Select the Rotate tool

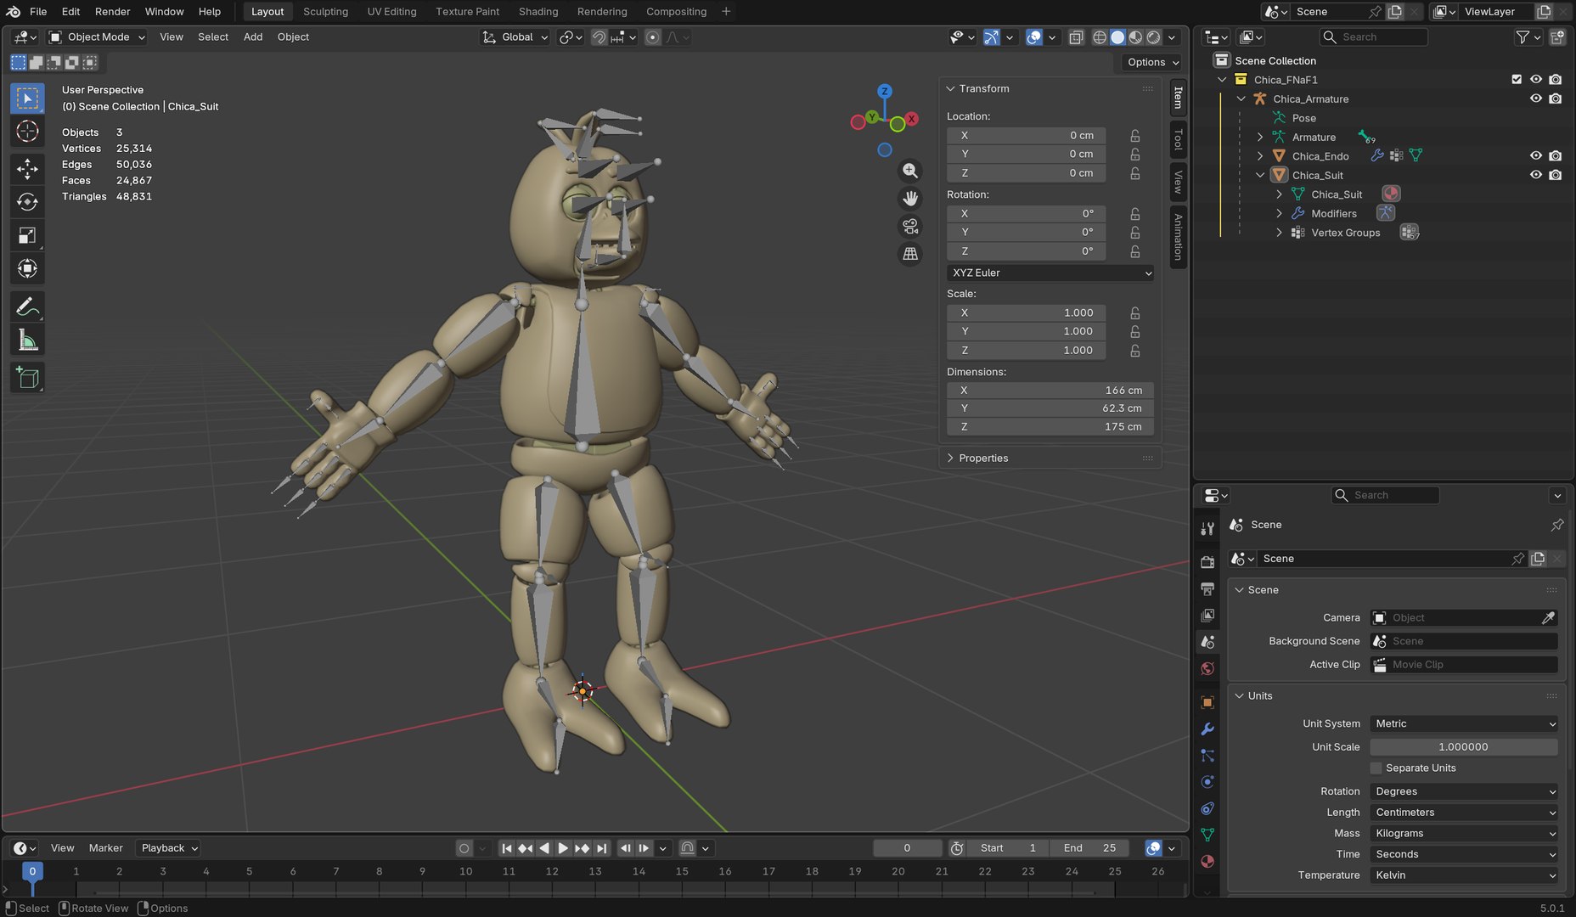pyautogui.click(x=27, y=202)
